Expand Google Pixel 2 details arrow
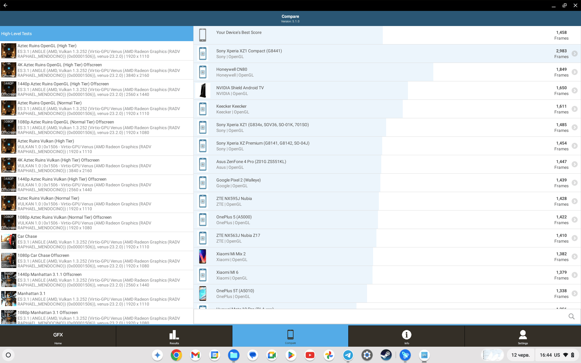581x363 pixels. click(x=574, y=183)
